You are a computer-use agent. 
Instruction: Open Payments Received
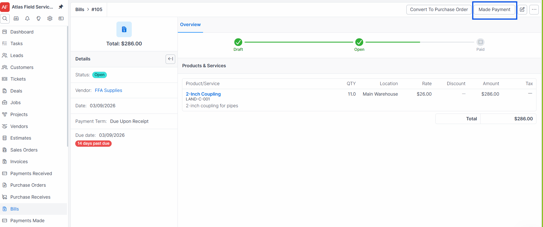coord(34,174)
